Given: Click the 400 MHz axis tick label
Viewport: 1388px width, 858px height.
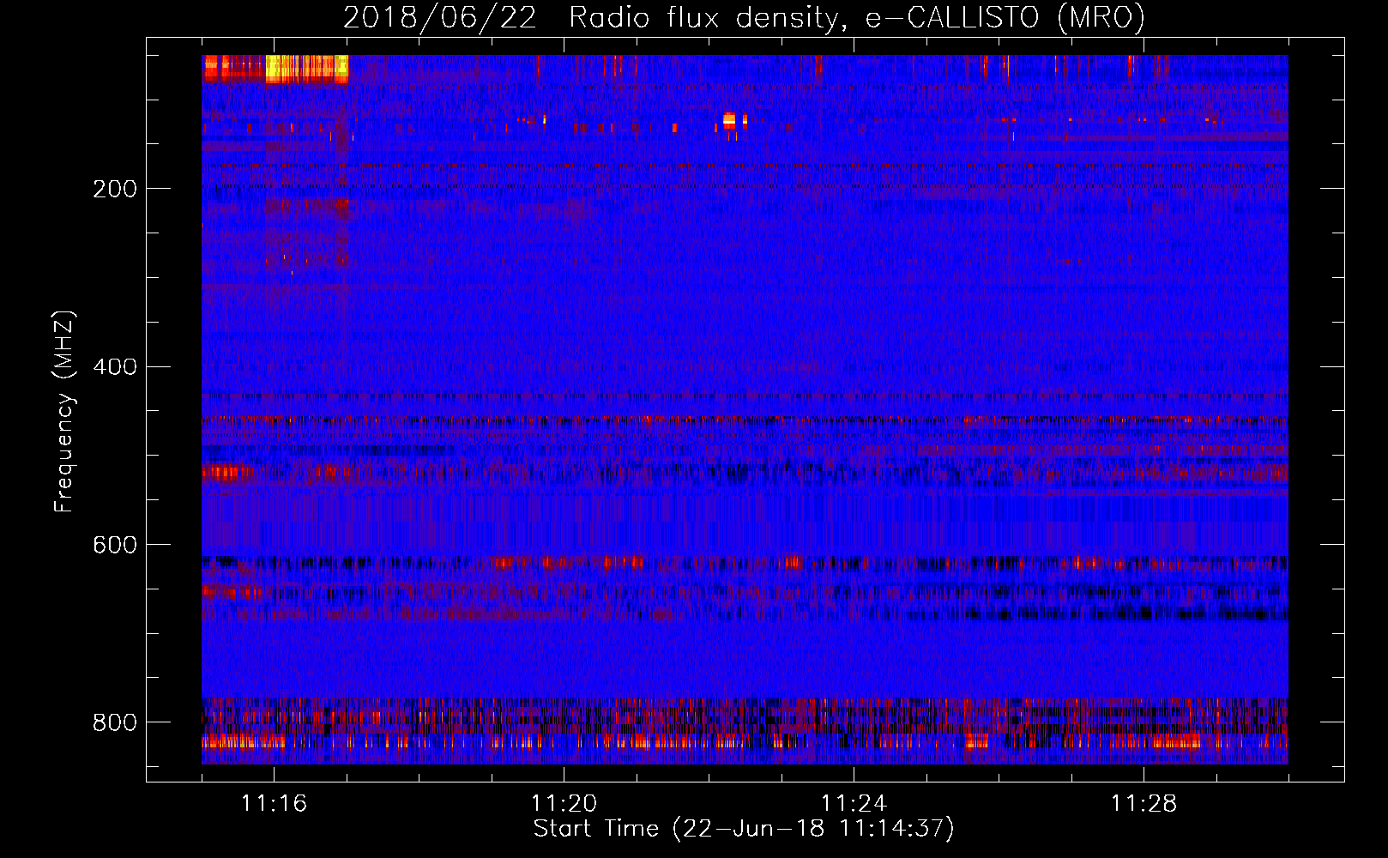Looking at the screenshot, I should tap(115, 367).
